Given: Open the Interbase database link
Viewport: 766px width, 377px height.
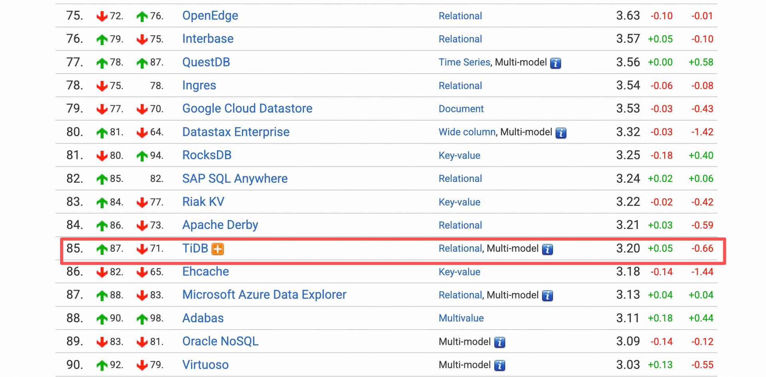Looking at the screenshot, I should coord(207,39).
